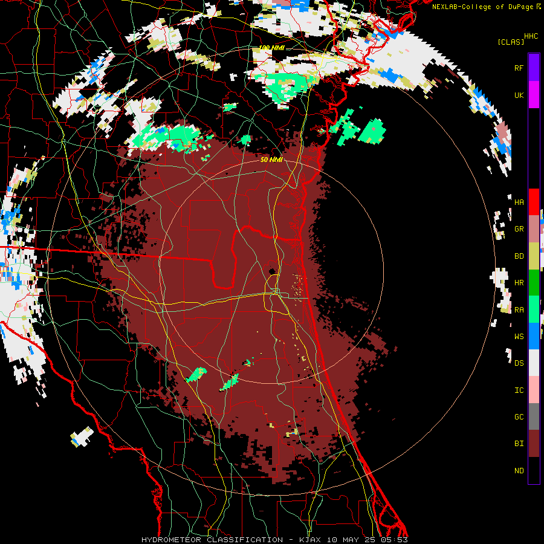Click the RF purple legend swatch
The image size is (544, 544).
534,68
